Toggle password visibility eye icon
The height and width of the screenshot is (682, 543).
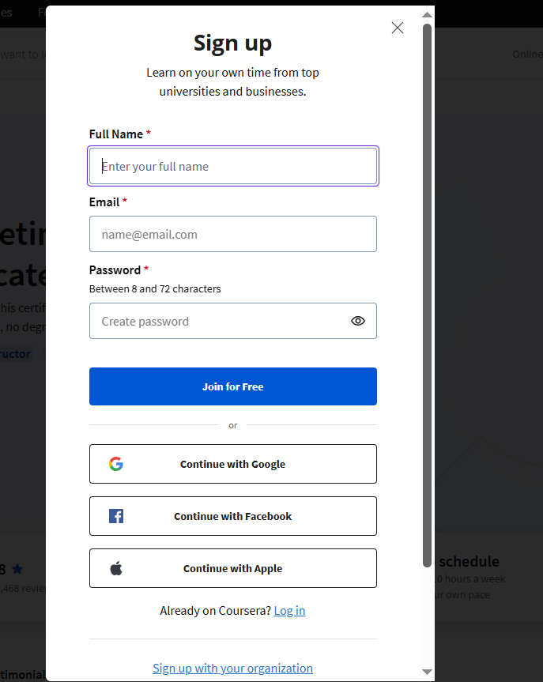click(358, 321)
